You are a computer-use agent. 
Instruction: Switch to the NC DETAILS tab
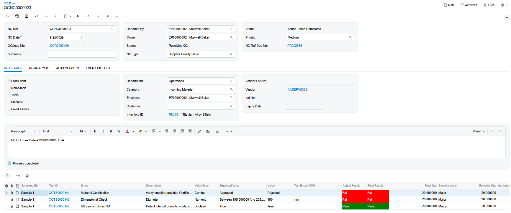[x=13, y=68]
